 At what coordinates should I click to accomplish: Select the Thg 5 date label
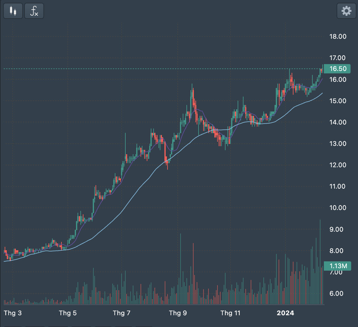68,313
